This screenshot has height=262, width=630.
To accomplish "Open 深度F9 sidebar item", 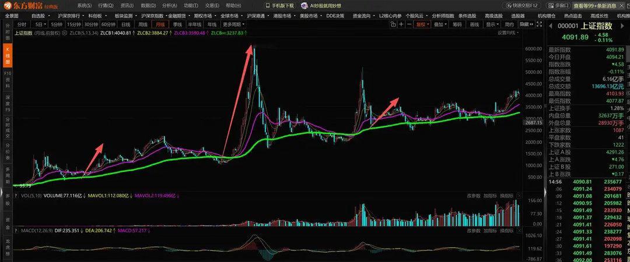I will 7,102.
